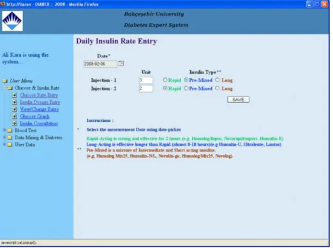Select Pre-Mixed for Injection - 1

click(x=186, y=80)
